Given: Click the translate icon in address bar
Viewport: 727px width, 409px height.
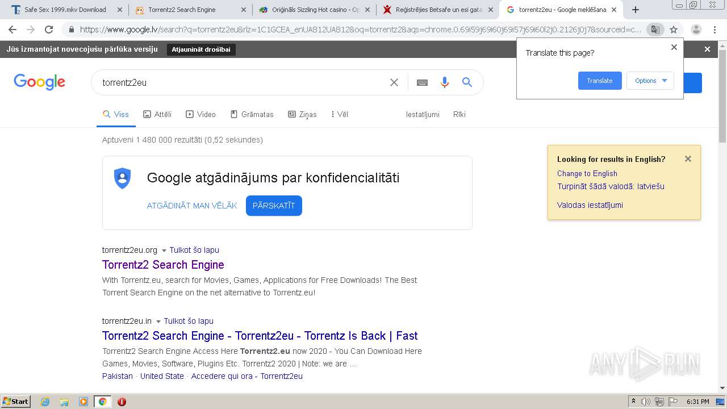Looking at the screenshot, I should [x=655, y=30].
